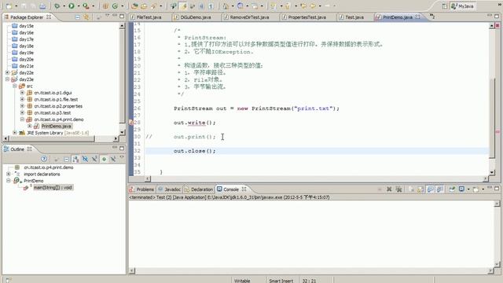The height and width of the screenshot is (283, 503).
Task: Toggle Hide Non-Public Members in Outline
Action: pyautogui.click(x=104, y=159)
